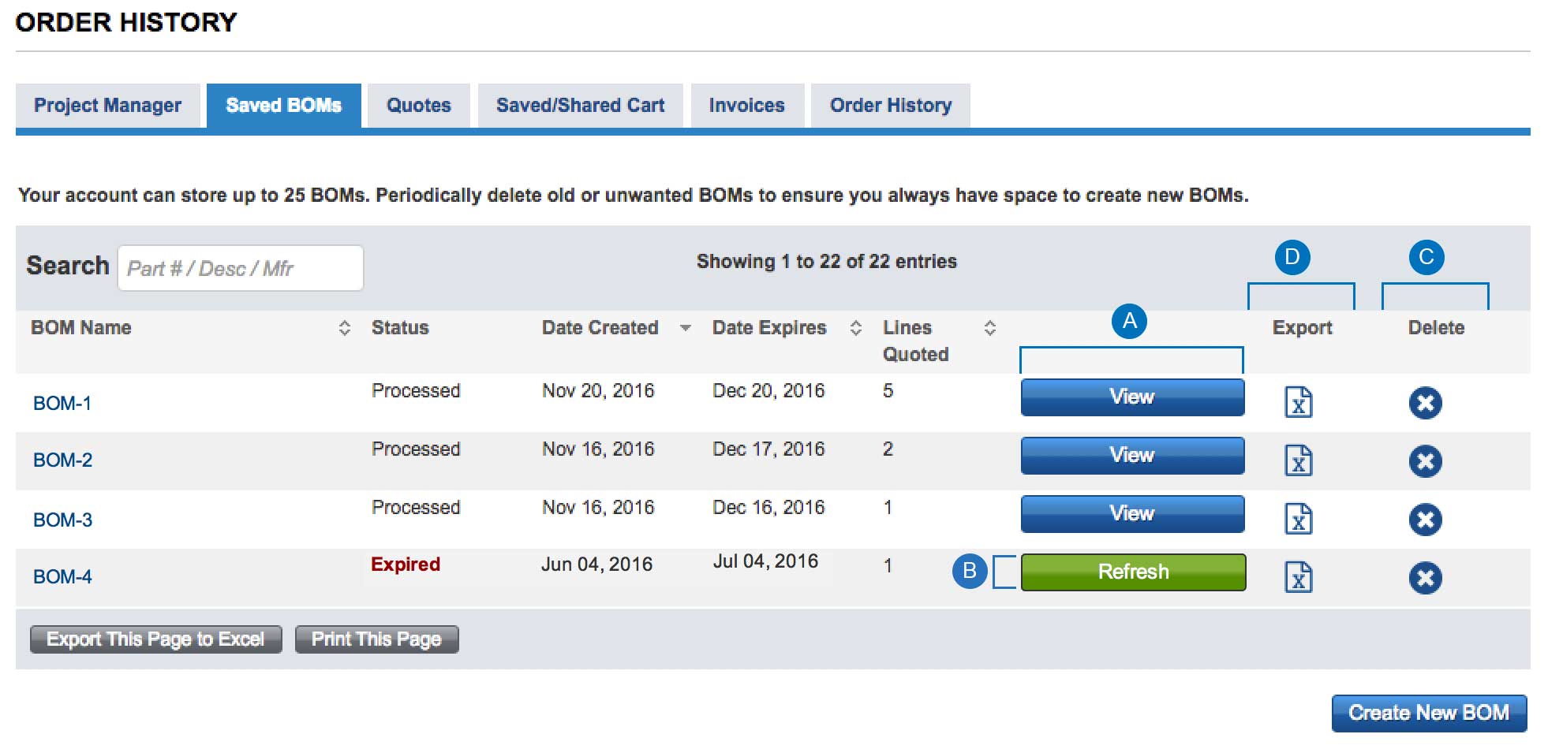Sort the table by BOM Name
Screen dimensions: 1548x749
tap(345, 327)
